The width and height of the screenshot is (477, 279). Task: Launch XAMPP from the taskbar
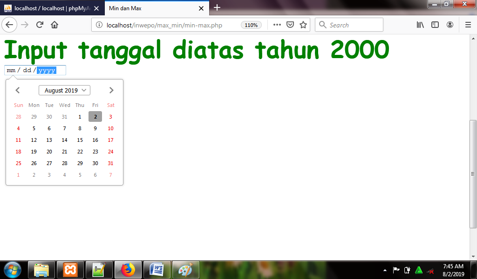[x=70, y=270]
